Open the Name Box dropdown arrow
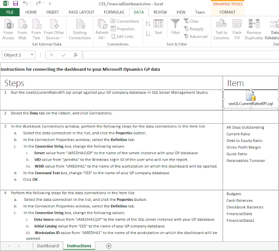The height and width of the screenshot is (251, 279). (32, 55)
